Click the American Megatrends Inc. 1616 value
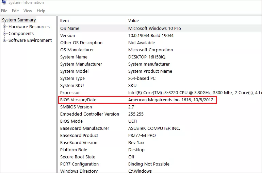Image resolution: width=262 pixels, height=173 pixels. click(171, 100)
